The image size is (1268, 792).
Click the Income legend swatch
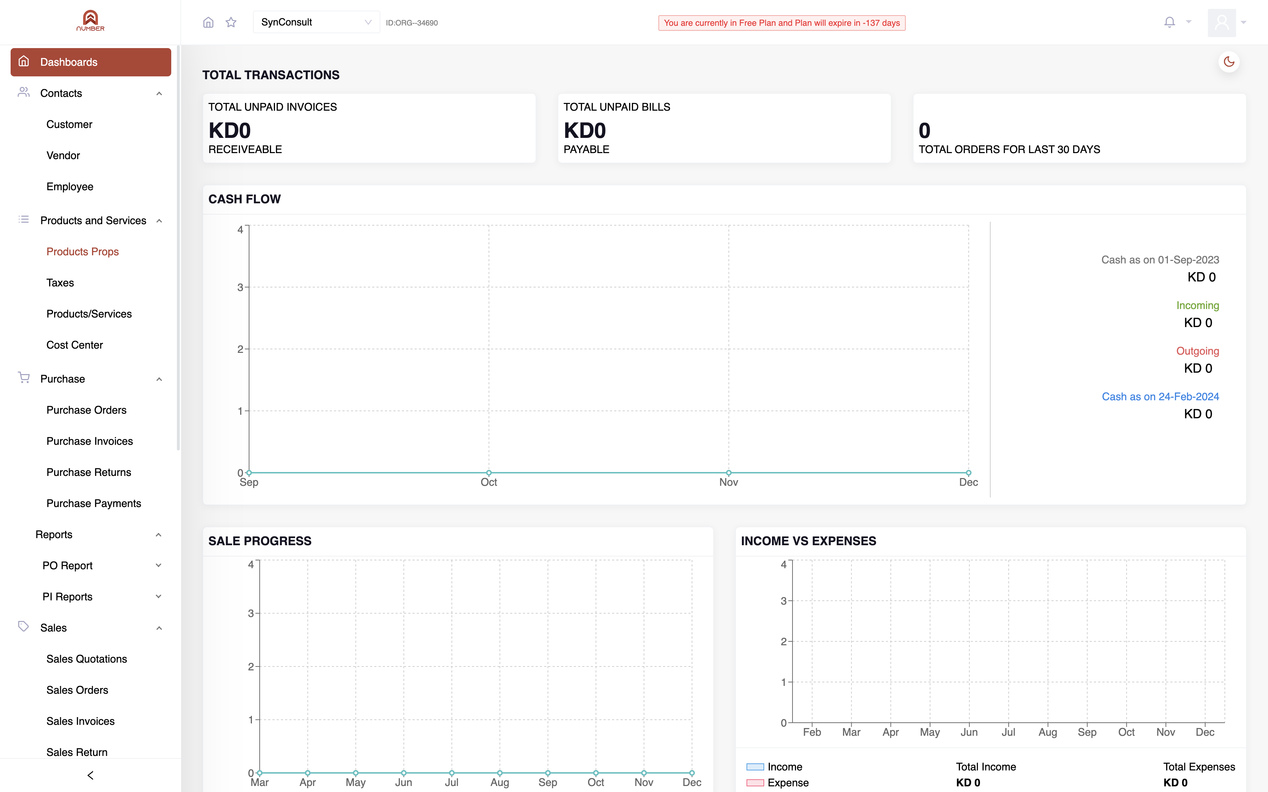[755, 767]
